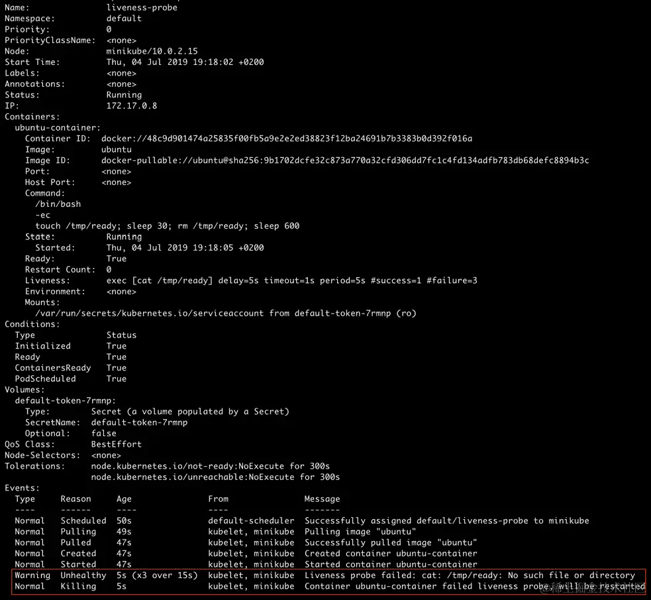Click the 'Scheduled' event reason
Viewport: 651px width, 600px height.
(x=83, y=520)
